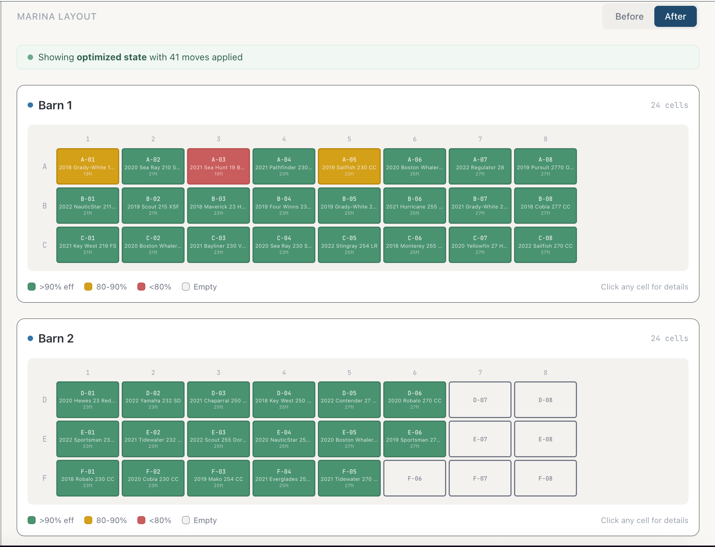715x547 pixels.
Task: Open cell E-06 Sportsman 27ft
Action: pyautogui.click(x=415, y=439)
